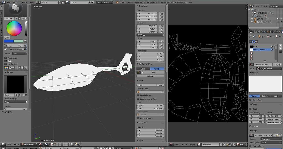Select the Object grease pencil source

click(157, 69)
